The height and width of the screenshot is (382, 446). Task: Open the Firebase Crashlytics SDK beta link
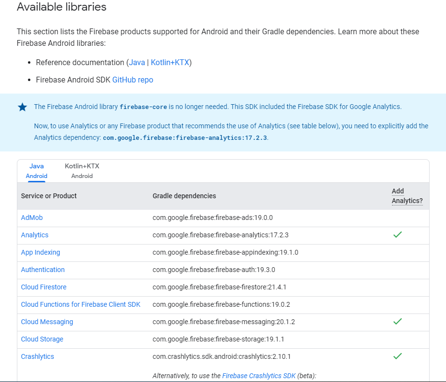pyautogui.click(x=259, y=376)
